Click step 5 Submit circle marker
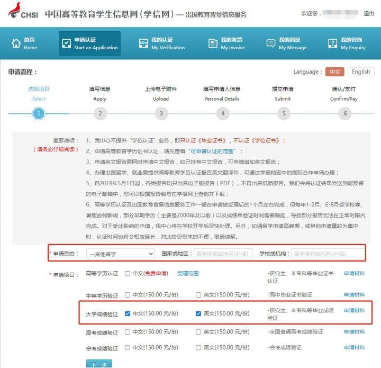The height and width of the screenshot is (368, 381). (284, 113)
